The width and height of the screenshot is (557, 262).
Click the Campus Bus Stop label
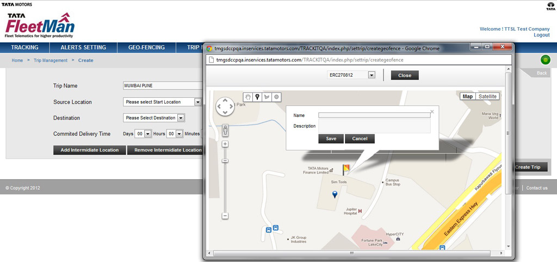393,182
